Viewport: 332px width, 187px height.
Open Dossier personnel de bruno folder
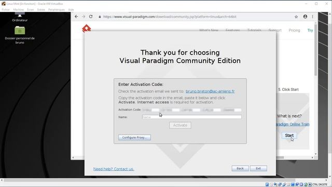(20, 35)
